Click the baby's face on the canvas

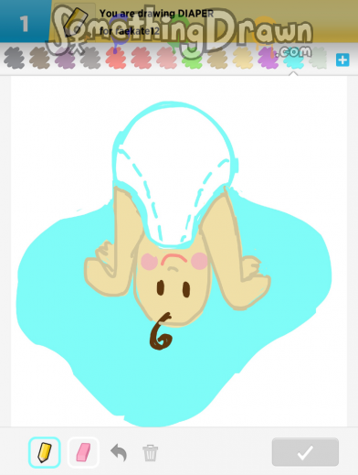coord(174,284)
